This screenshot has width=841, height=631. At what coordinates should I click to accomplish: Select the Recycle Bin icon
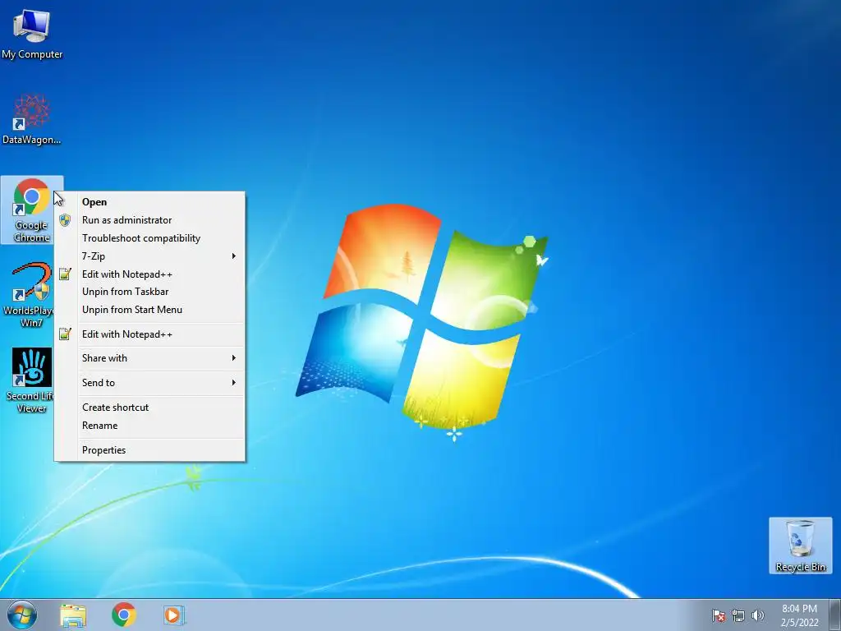coord(800,546)
